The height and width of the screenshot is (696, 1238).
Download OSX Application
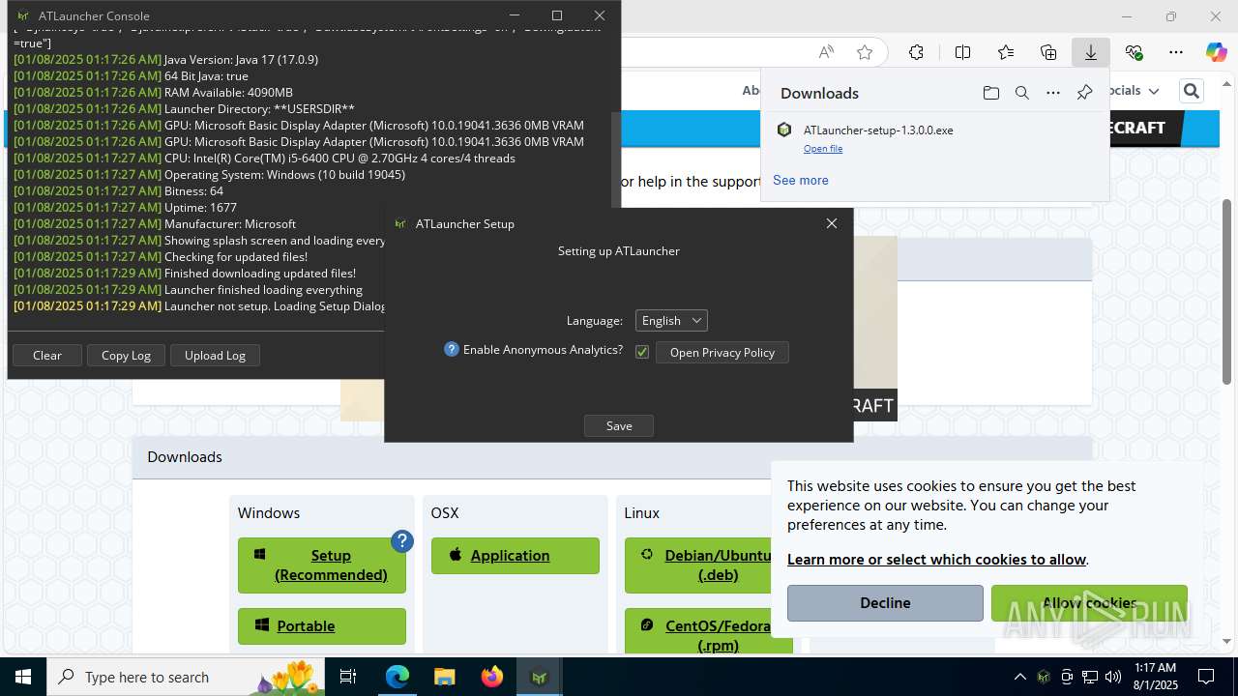click(x=516, y=556)
